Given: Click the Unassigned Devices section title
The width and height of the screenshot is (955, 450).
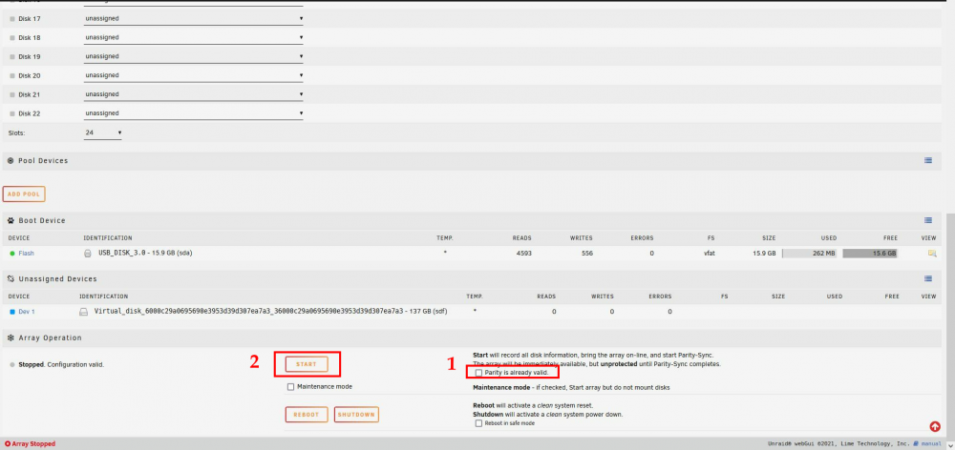Looking at the screenshot, I should 57,279.
